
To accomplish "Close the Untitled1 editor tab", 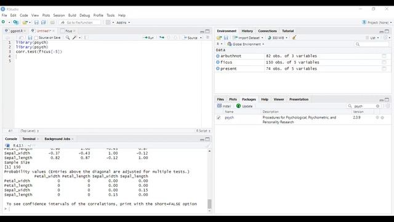I will (54, 31).
